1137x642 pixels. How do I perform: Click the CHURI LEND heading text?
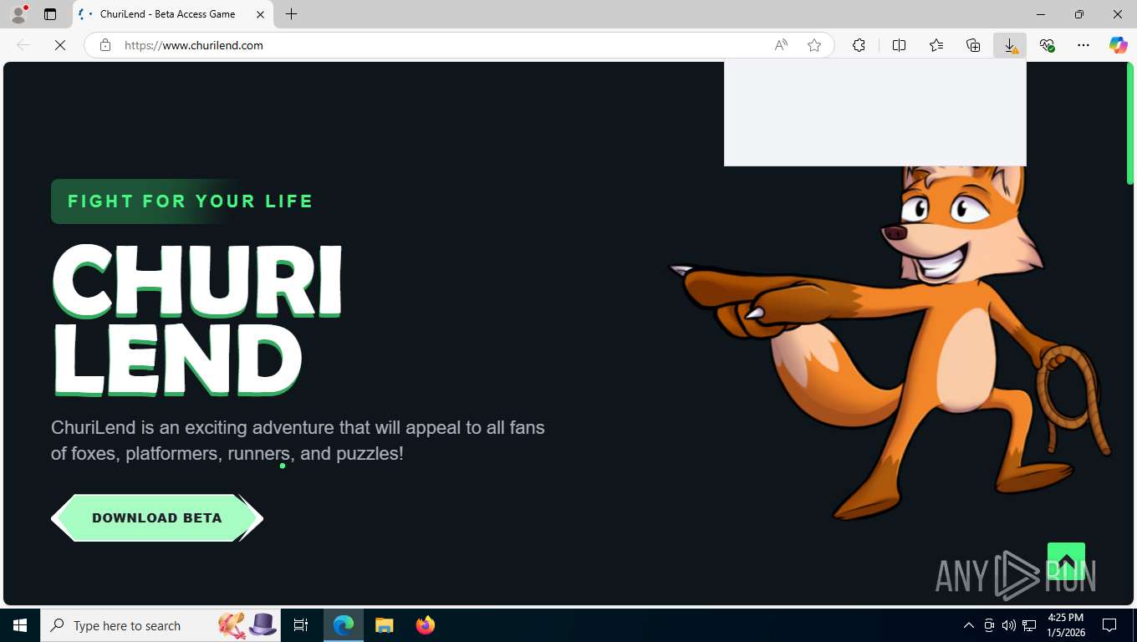[x=197, y=320]
